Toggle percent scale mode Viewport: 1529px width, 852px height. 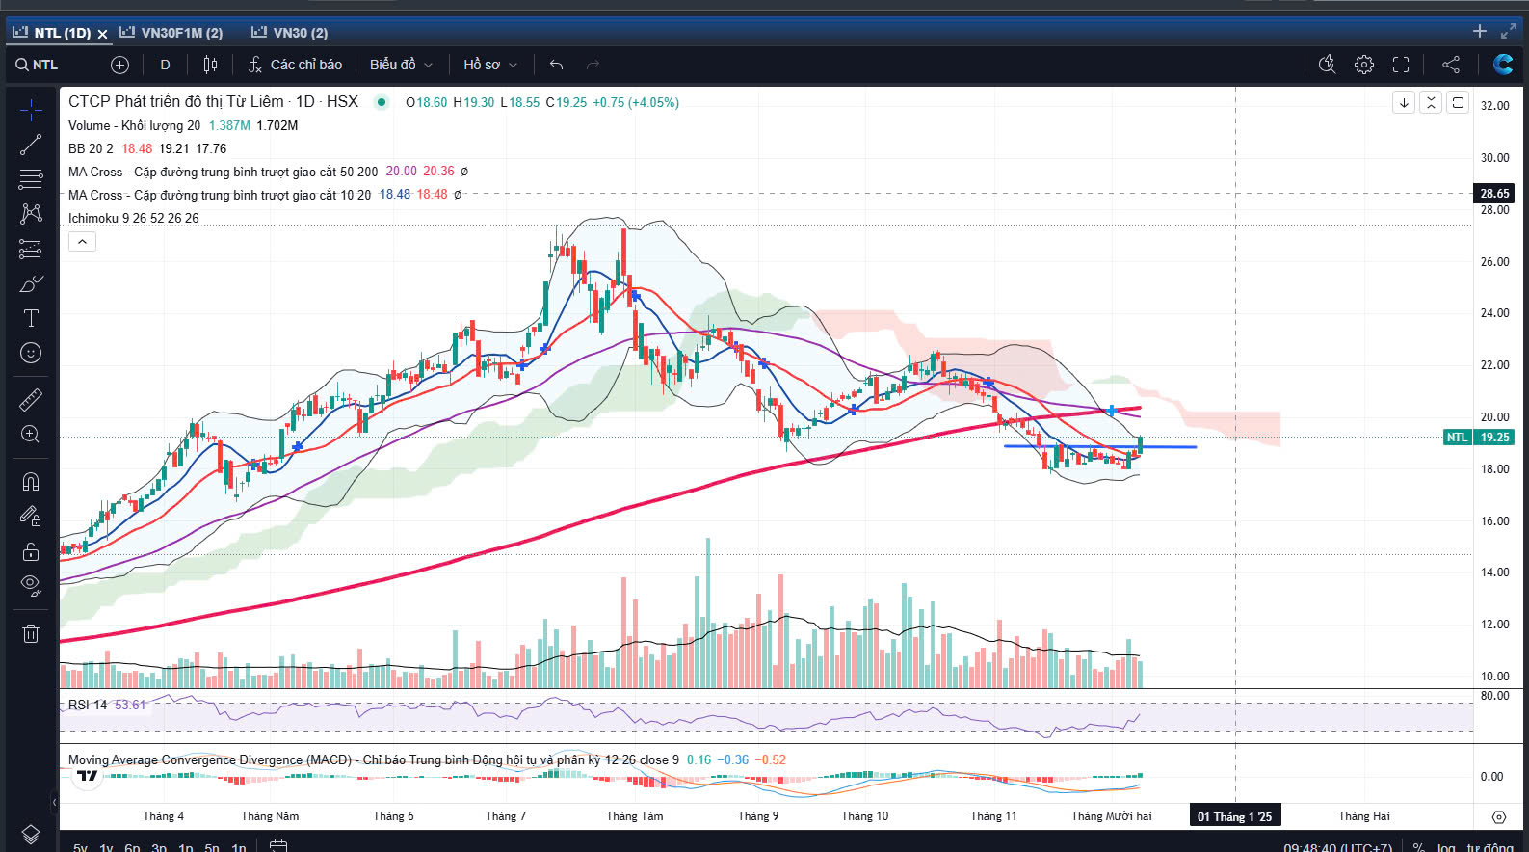[1418, 848]
